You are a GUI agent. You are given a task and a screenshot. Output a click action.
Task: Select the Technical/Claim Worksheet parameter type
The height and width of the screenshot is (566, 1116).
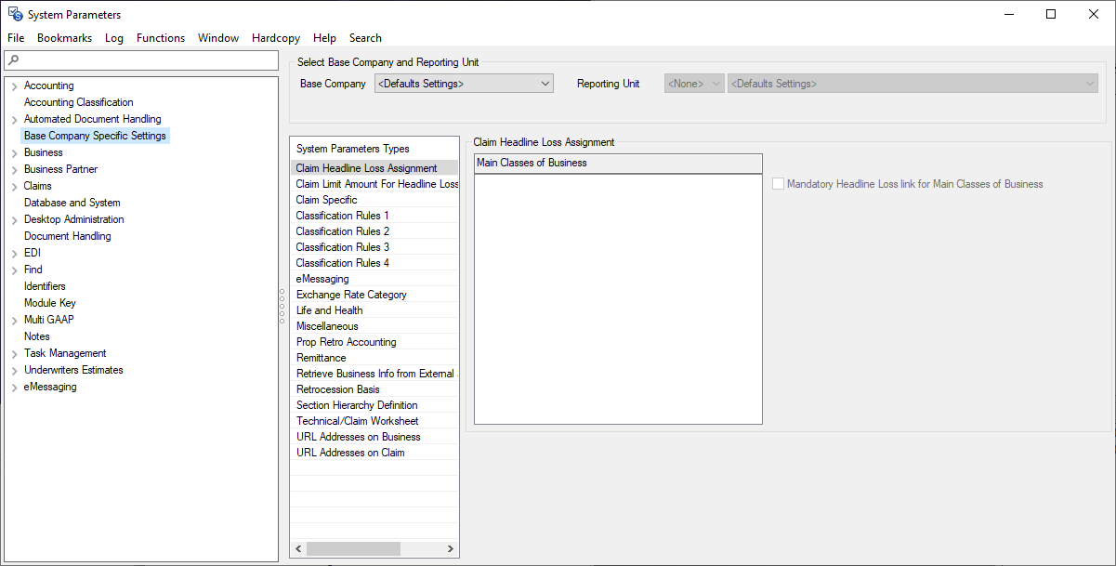357,420
